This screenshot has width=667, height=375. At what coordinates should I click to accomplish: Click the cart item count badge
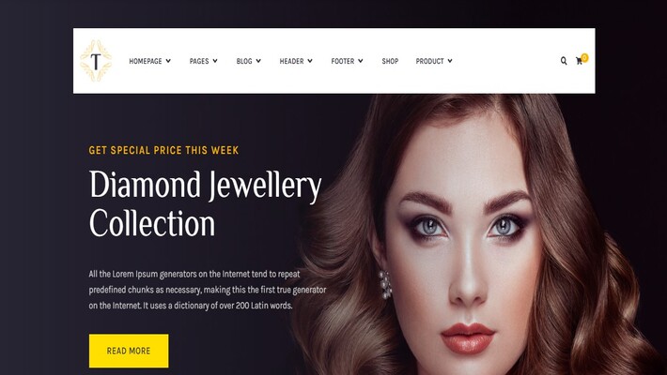pyautogui.click(x=585, y=57)
